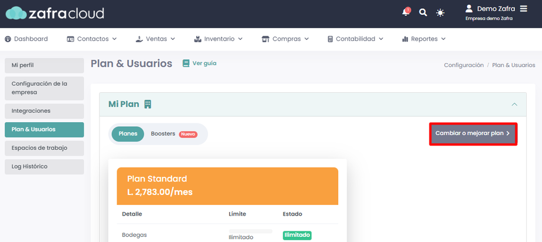Image resolution: width=542 pixels, height=242 pixels.
Task: Collapse the Mi Plan section chevron
Action: click(514, 104)
